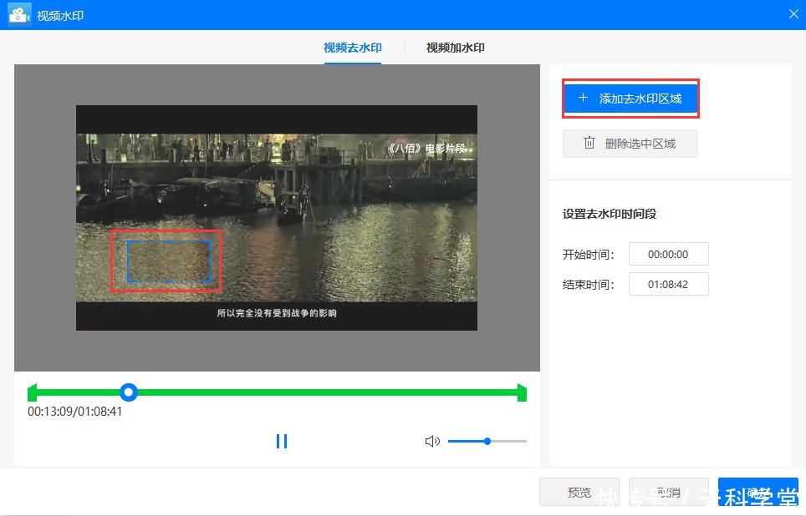
Task: Pause the video playback
Action: coord(282,441)
